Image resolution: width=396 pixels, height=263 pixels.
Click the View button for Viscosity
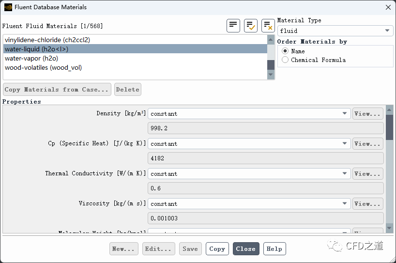click(368, 204)
